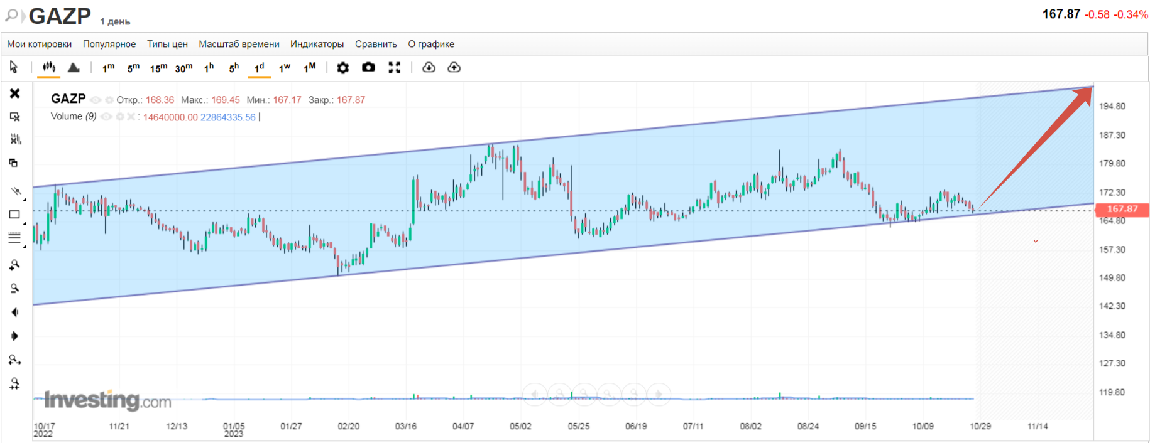Set timeframe to 1 day

coord(259,67)
